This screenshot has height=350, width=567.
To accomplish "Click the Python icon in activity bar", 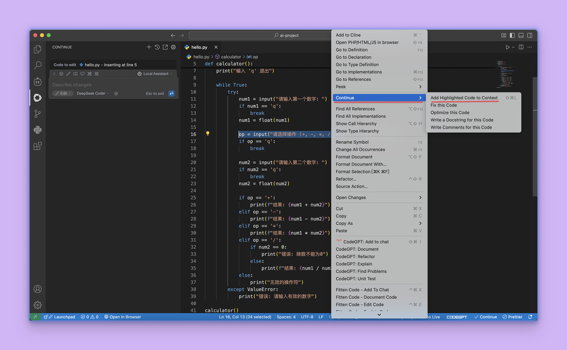I will tap(37, 129).
